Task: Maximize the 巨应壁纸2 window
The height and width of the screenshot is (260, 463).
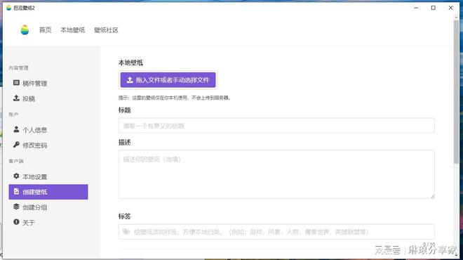Action: [x=433, y=8]
